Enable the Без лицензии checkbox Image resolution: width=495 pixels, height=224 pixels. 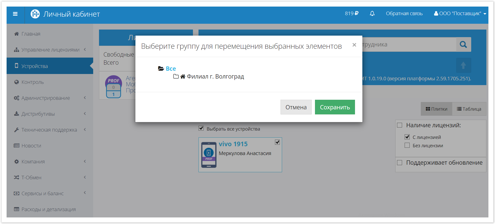(x=407, y=145)
